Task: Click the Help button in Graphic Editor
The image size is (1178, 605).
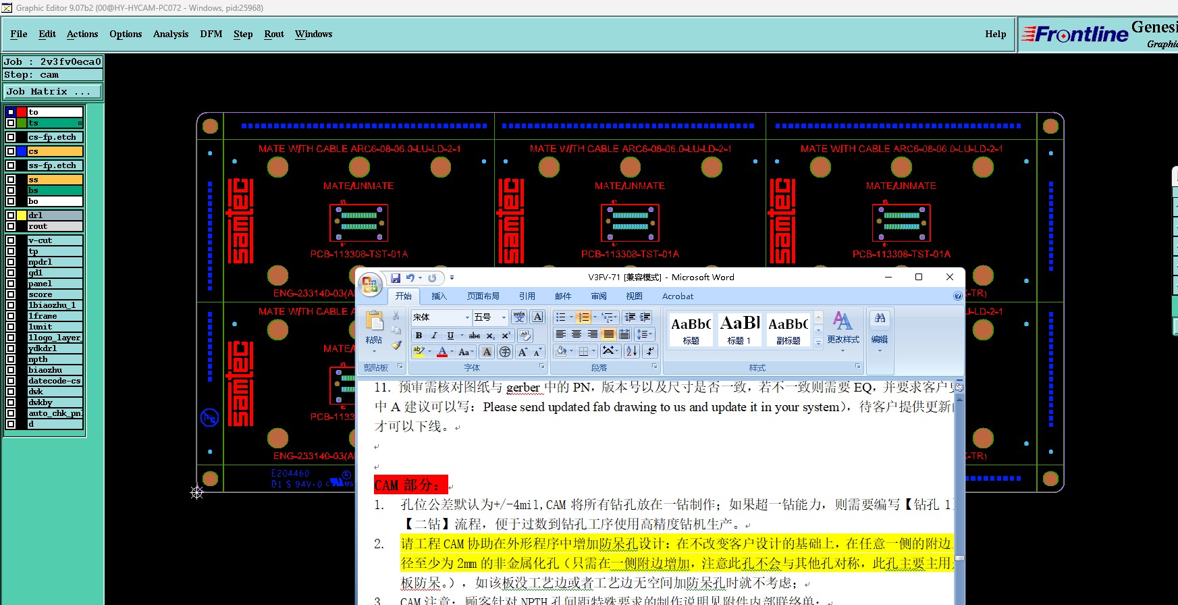Action: (995, 34)
